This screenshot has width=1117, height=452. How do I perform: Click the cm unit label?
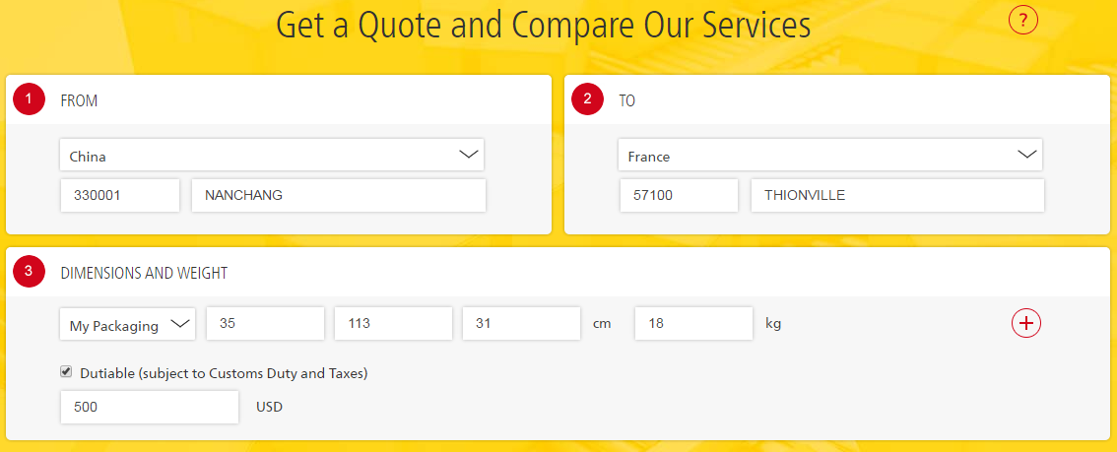602,324
